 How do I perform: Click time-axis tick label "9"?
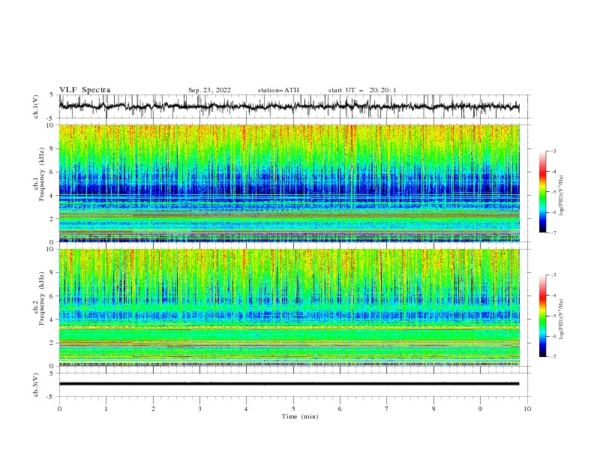480,409
